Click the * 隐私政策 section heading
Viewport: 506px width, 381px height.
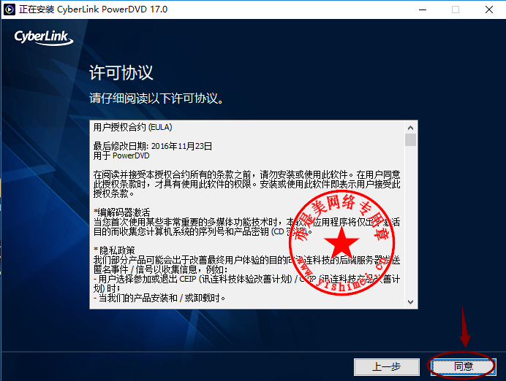coord(114,250)
